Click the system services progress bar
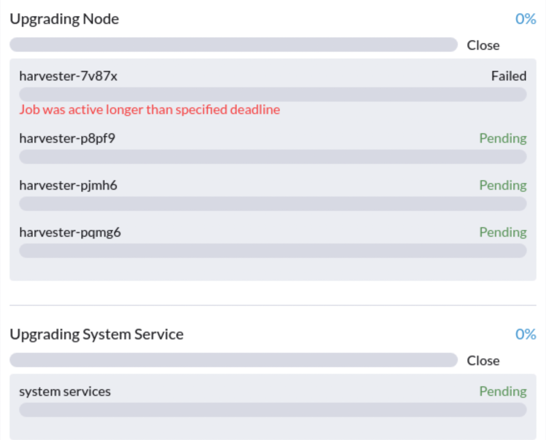Screen dimensions: 546x440 click(273, 410)
